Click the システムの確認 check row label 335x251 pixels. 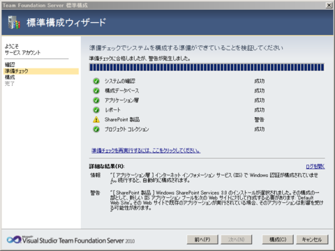click(120, 81)
